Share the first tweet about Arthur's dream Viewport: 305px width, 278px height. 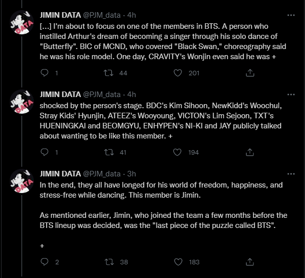(x=250, y=73)
